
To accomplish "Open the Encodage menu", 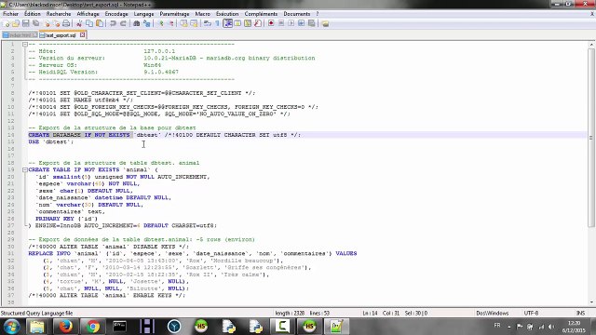I will tap(116, 14).
